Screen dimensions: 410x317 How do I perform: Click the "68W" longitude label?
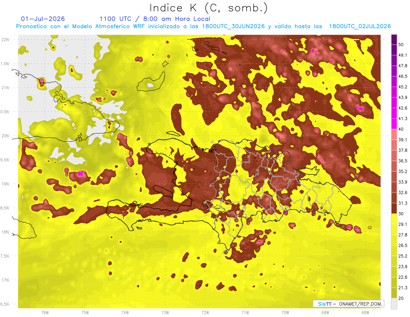(x=365, y=313)
